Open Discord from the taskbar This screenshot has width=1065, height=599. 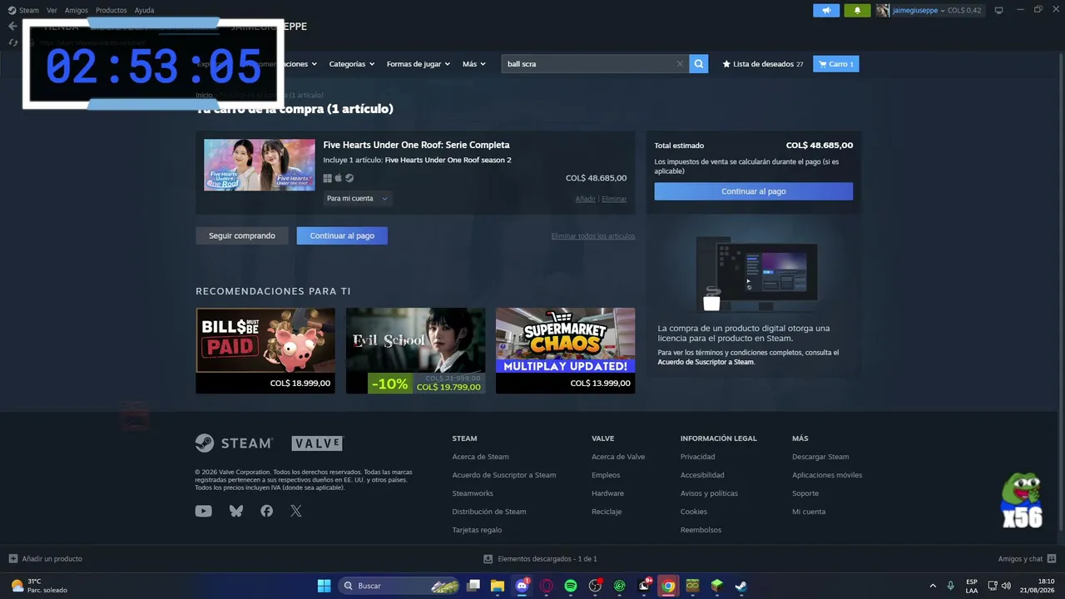coord(522,586)
